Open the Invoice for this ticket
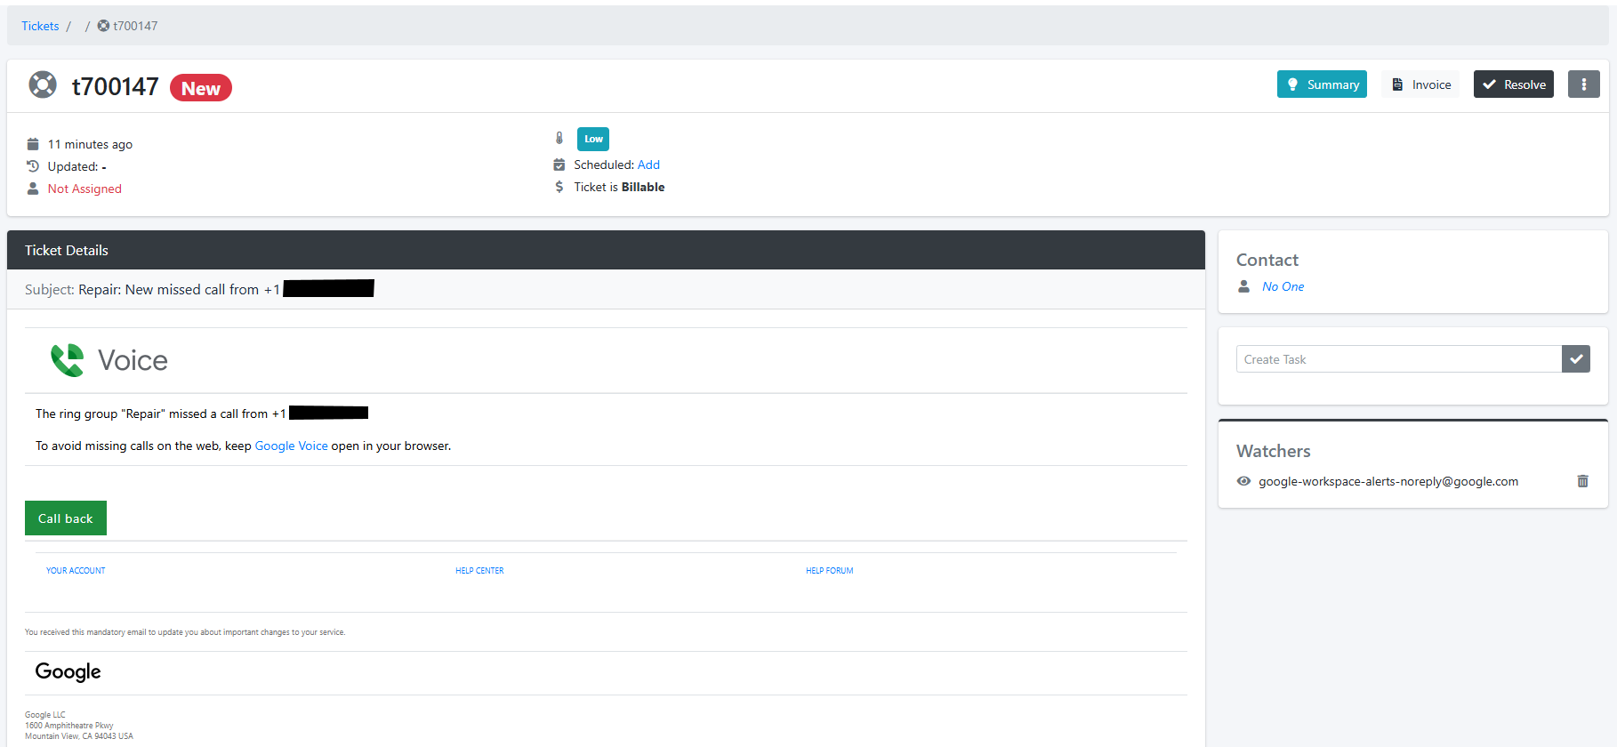The width and height of the screenshot is (1617, 747). point(1421,84)
